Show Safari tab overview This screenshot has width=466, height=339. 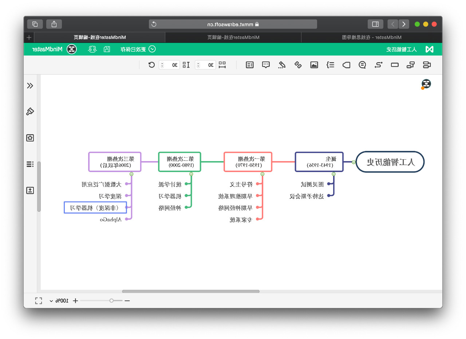(35, 24)
